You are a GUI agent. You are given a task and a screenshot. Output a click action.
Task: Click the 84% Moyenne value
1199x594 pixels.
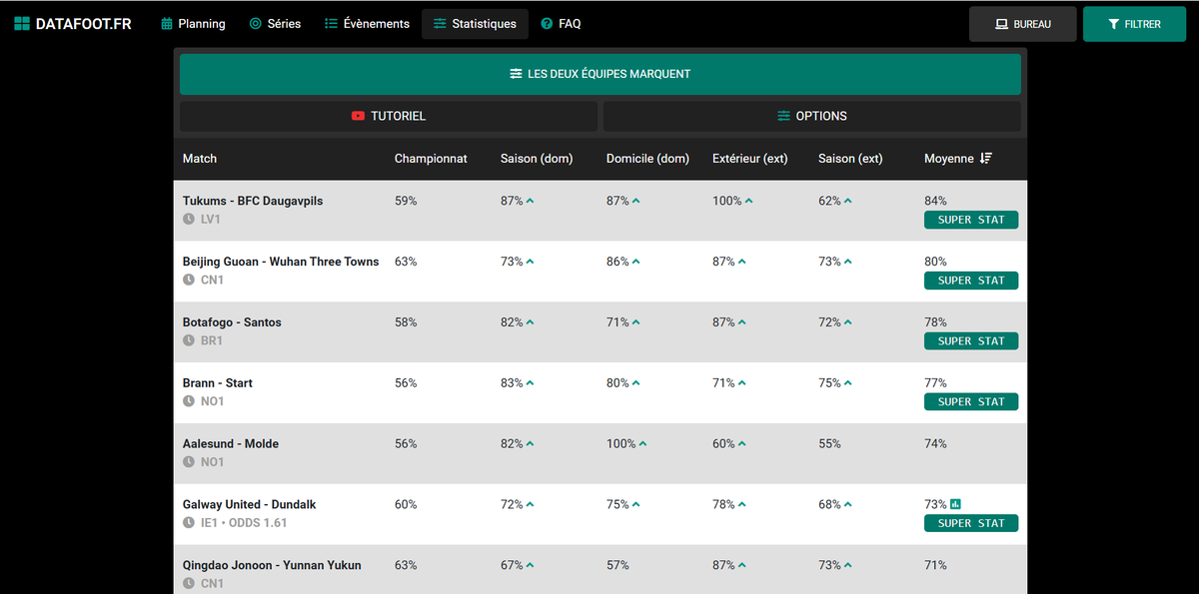935,201
